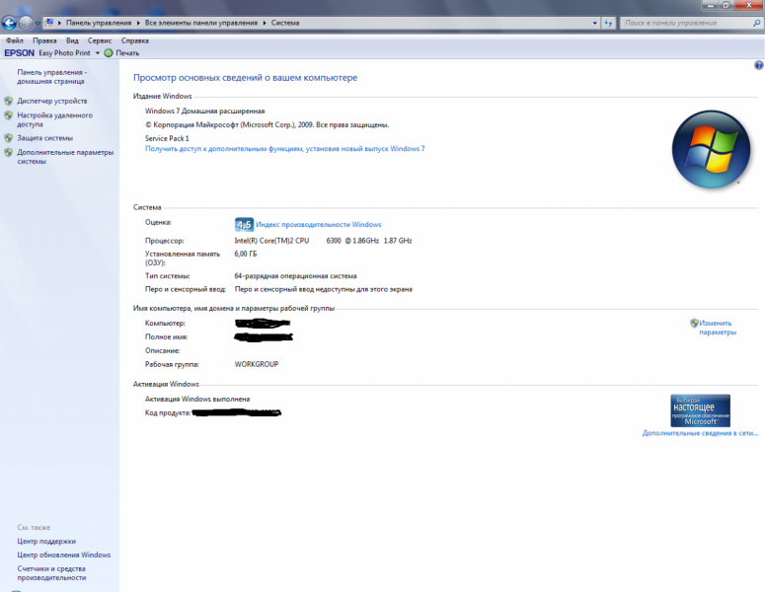This screenshot has height=592, width=765.
Task: Click the page heading 'Просмотр основных сведений'
Action: pyautogui.click(x=246, y=78)
